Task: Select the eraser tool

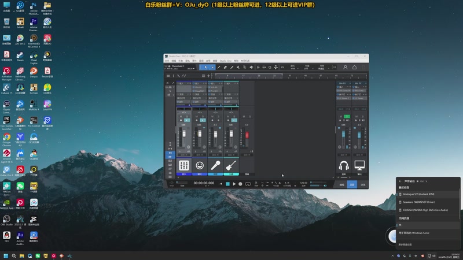Action: point(225,67)
